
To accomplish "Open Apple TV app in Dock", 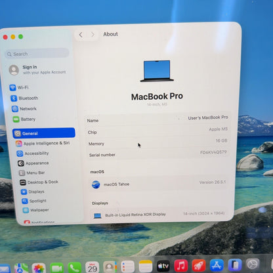I will [x=163, y=266].
